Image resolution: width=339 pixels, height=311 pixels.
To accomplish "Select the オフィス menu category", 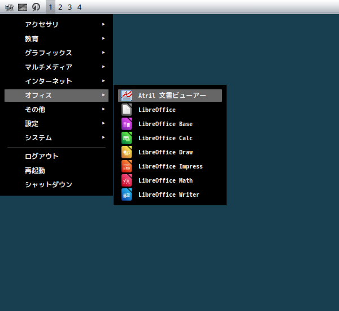I will 56,96.
